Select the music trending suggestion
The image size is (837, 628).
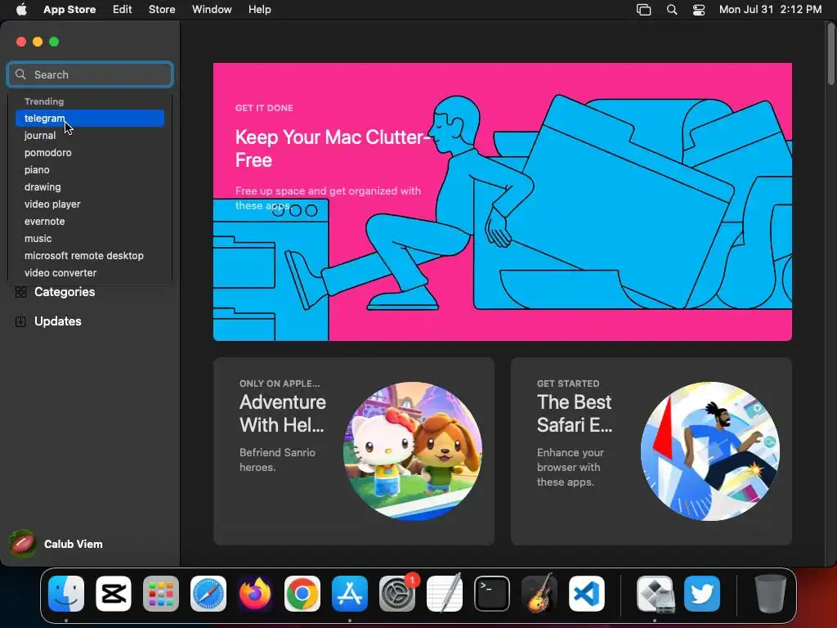[90, 238]
